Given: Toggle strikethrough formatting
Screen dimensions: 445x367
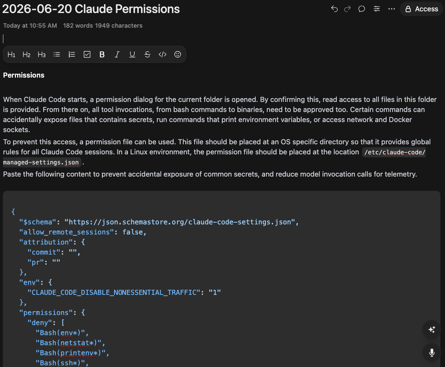Looking at the screenshot, I should [147, 55].
